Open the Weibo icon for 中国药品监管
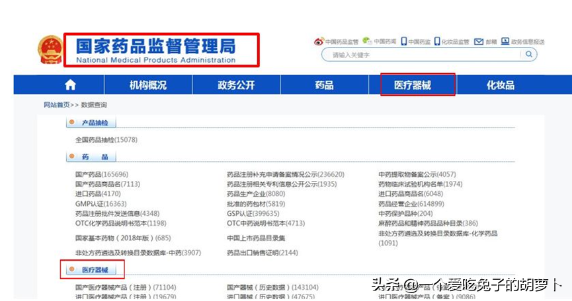The image size is (572, 301). tap(318, 42)
